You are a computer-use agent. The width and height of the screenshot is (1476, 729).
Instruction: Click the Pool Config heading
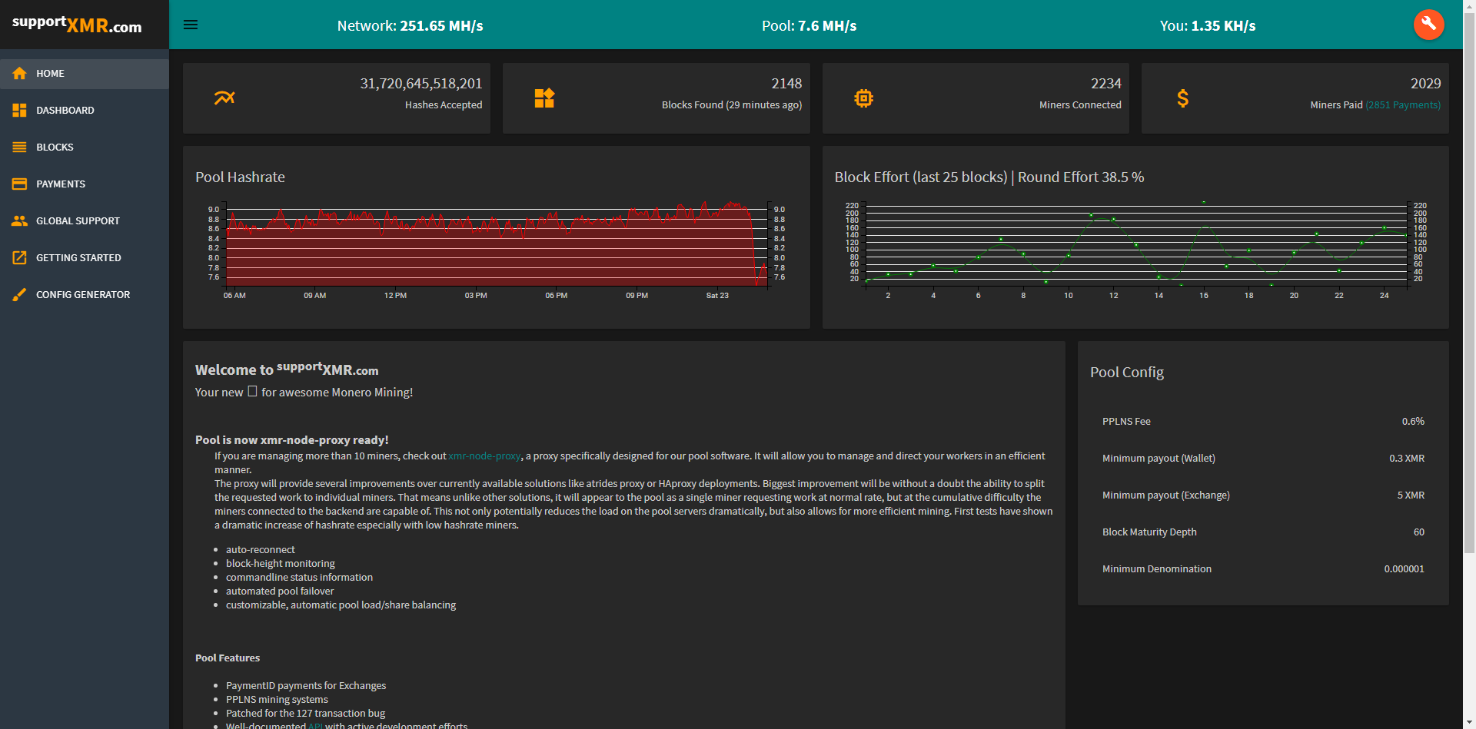[x=1127, y=373]
